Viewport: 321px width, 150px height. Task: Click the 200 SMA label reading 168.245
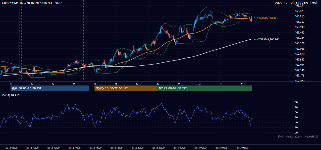pyautogui.click(x=266, y=39)
